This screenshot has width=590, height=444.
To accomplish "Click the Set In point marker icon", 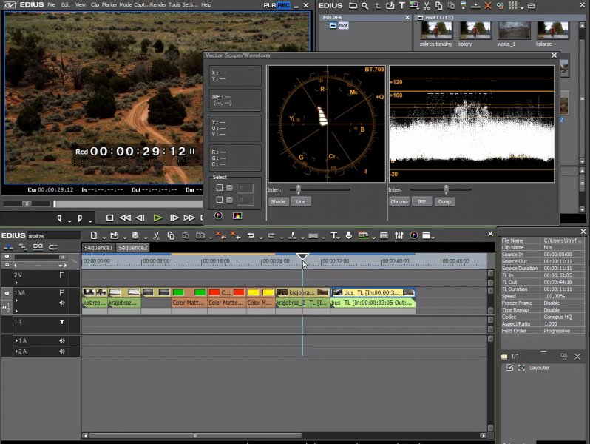I will point(61,218).
